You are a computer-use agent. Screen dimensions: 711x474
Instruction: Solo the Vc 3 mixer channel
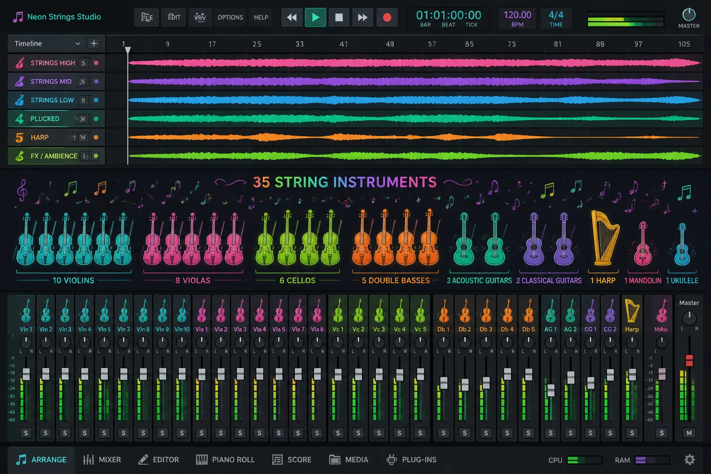coord(379,433)
